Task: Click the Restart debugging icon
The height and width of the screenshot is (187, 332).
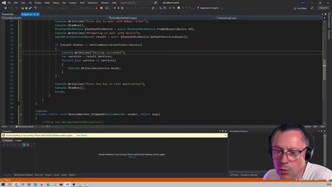Action: click(122, 8)
